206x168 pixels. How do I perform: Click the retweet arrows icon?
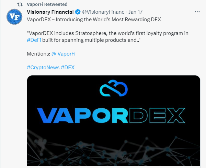[x=20, y=4]
